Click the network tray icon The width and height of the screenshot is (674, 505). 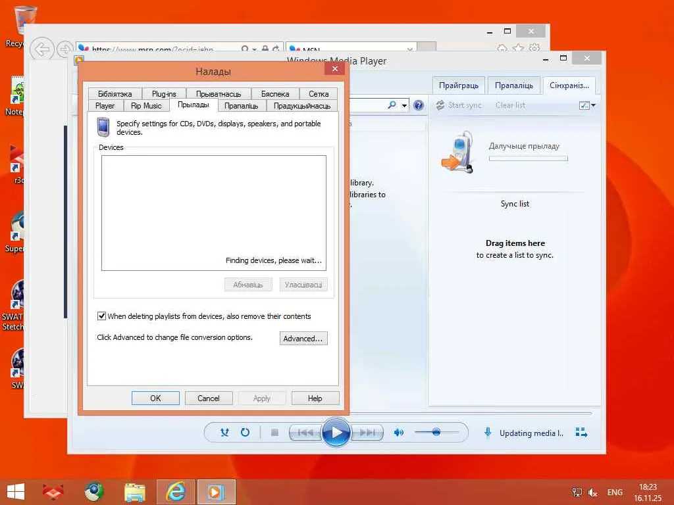click(577, 493)
